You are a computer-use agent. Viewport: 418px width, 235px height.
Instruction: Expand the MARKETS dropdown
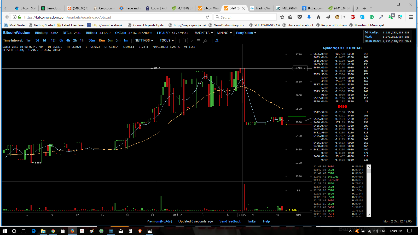[x=204, y=33]
